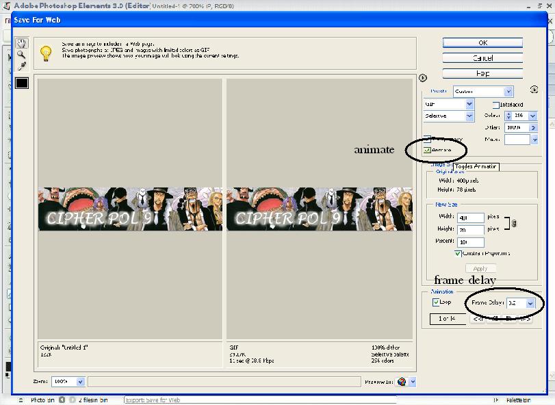Open the Dither 100% slider arrow
This screenshot has width=555, height=405.
(533, 127)
